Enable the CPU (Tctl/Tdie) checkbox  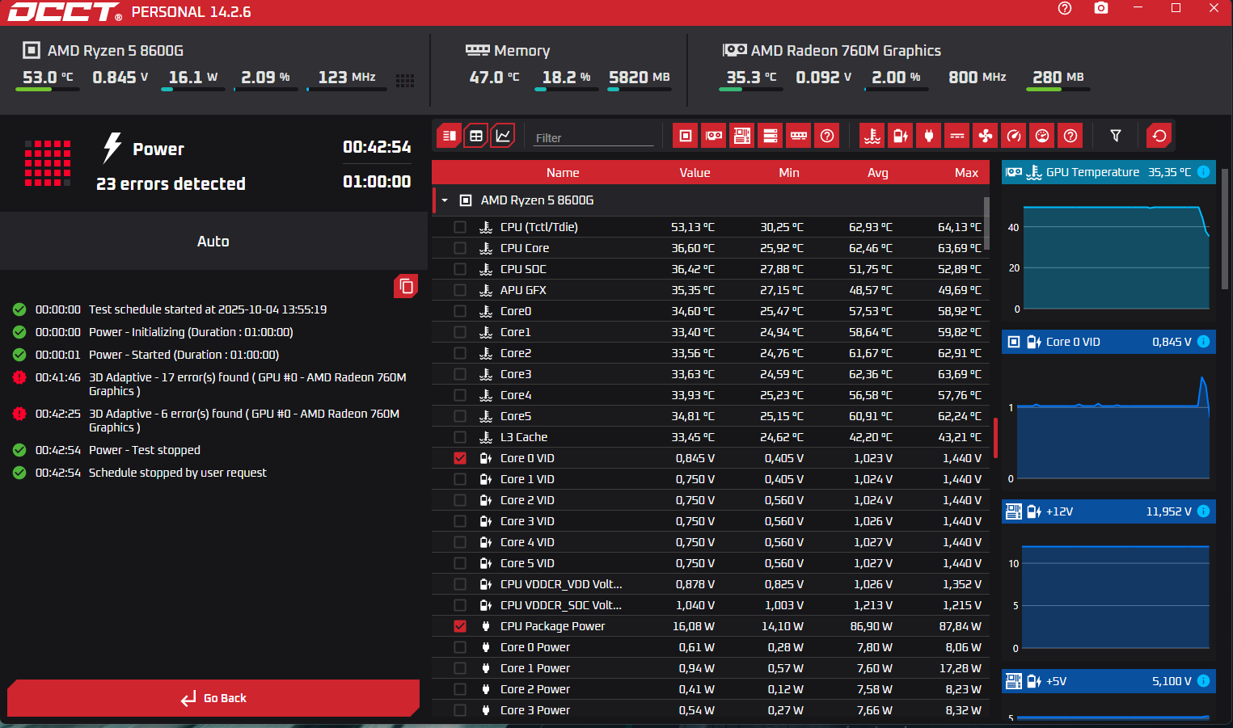(x=460, y=227)
